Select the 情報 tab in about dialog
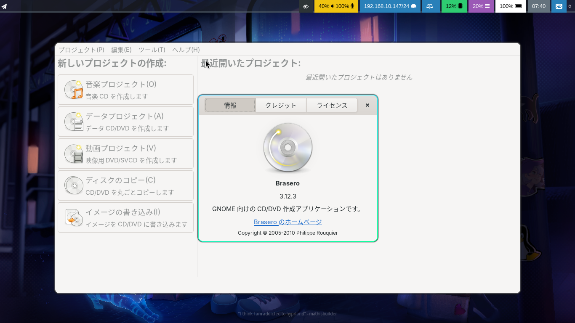This screenshot has width=575, height=323. click(x=230, y=105)
